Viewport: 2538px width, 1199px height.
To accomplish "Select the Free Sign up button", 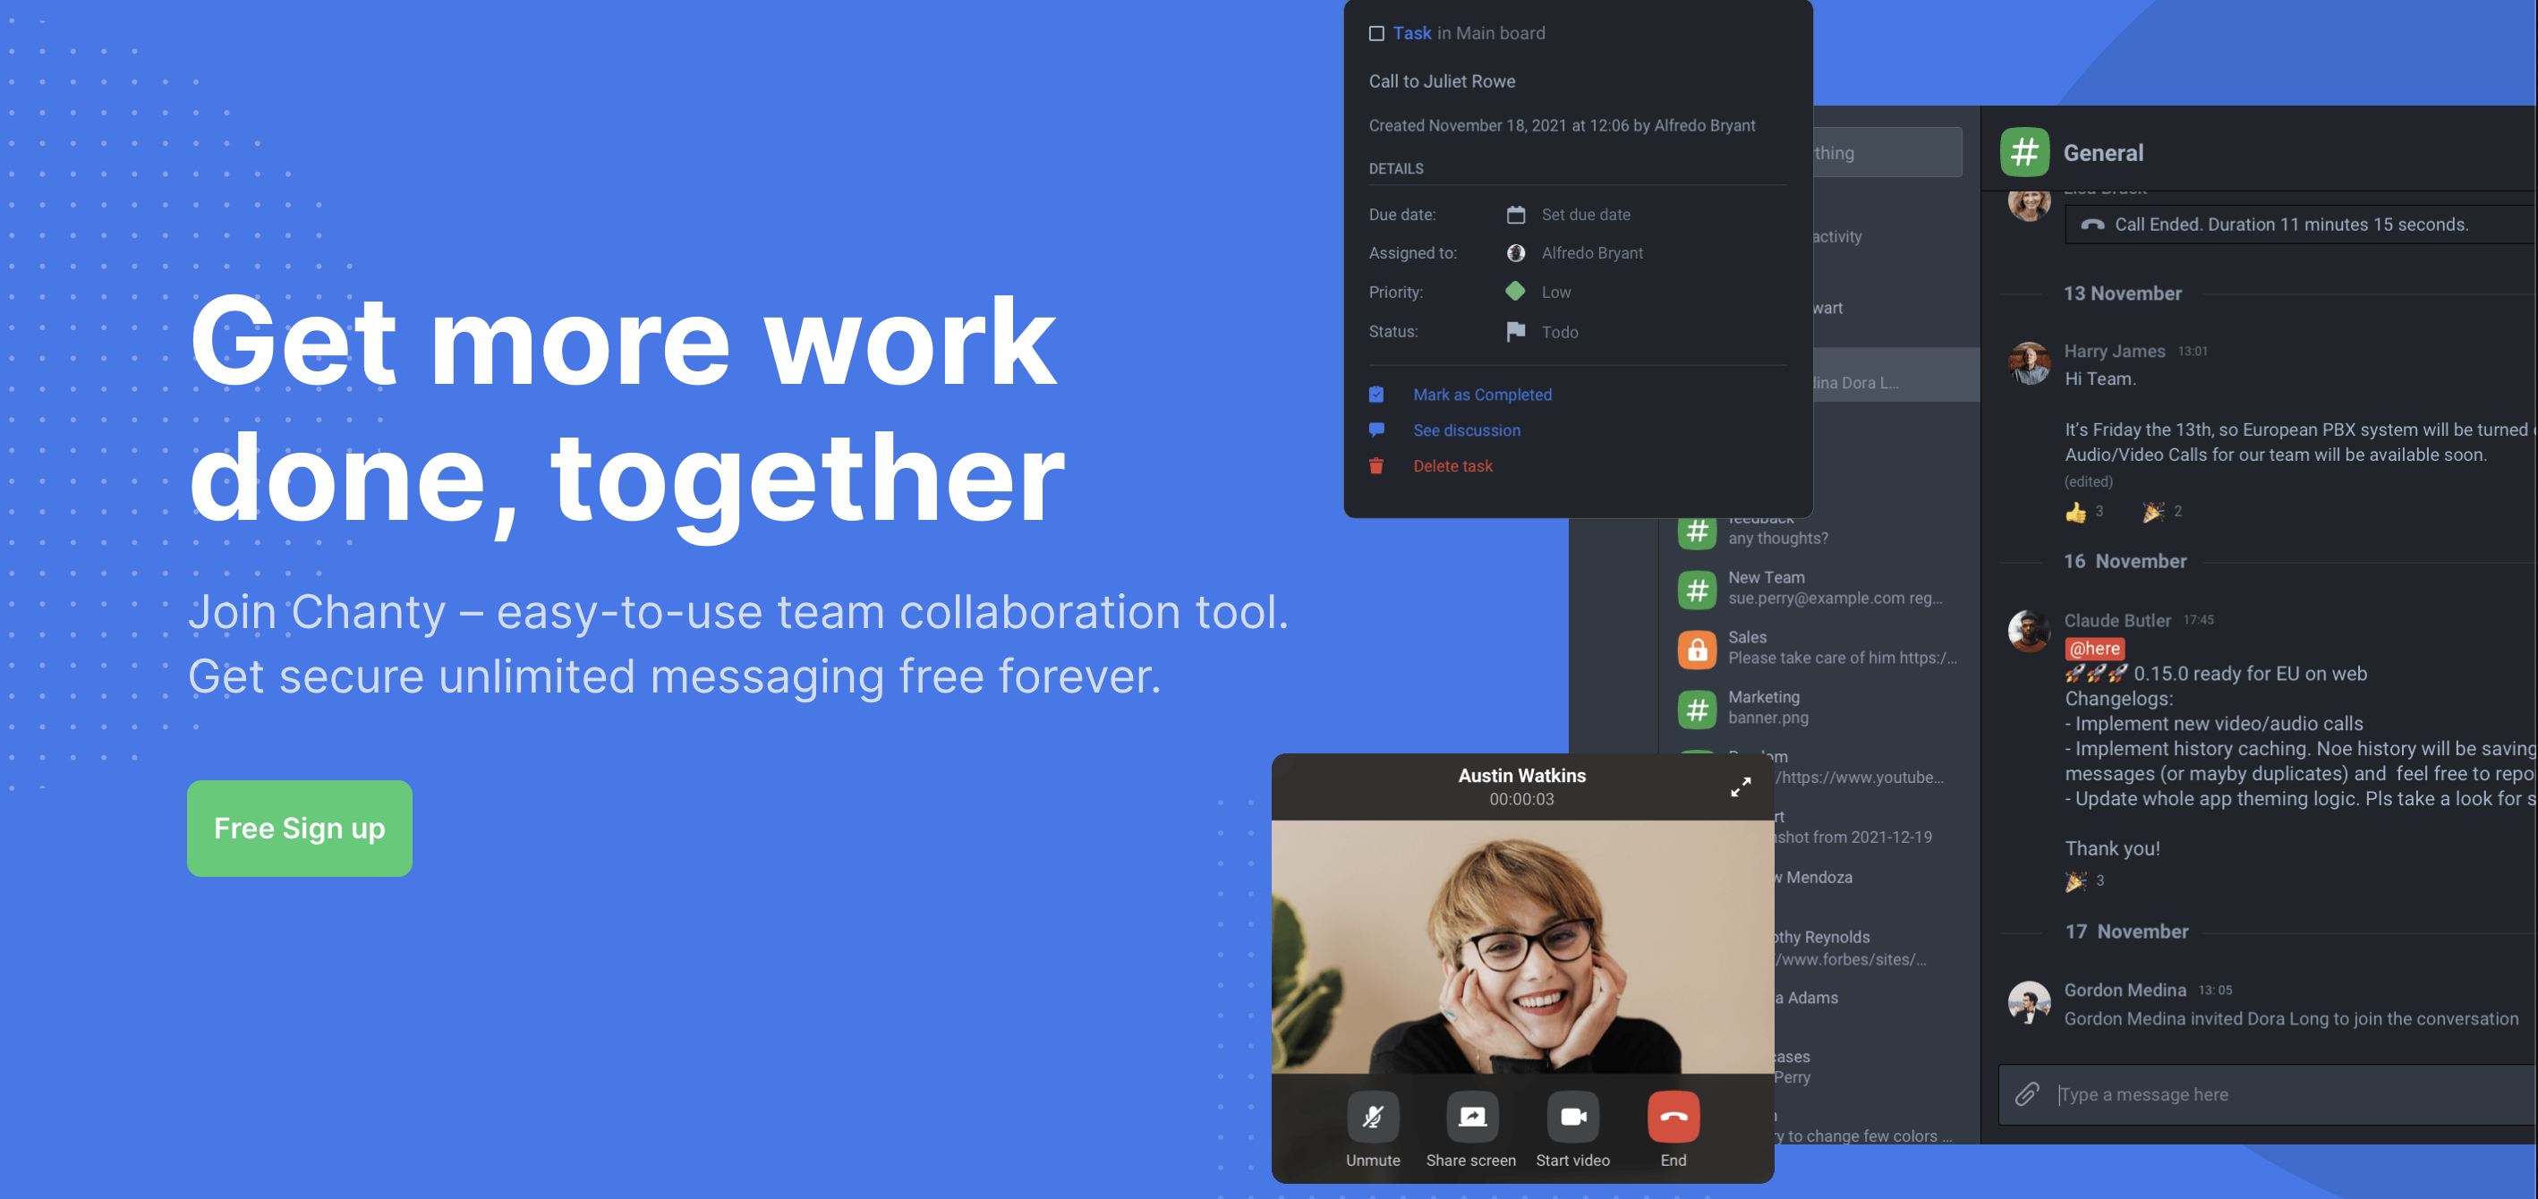I will [x=300, y=827].
